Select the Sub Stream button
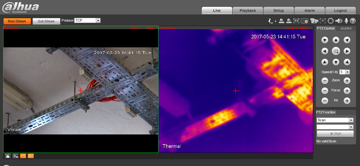This screenshot has width=360, height=166. coord(46,21)
